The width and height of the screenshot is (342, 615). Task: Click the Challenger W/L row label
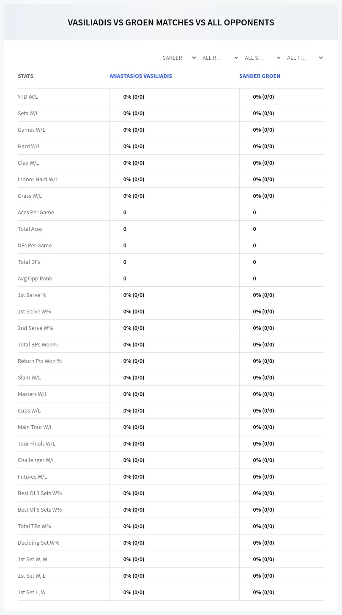pos(36,460)
